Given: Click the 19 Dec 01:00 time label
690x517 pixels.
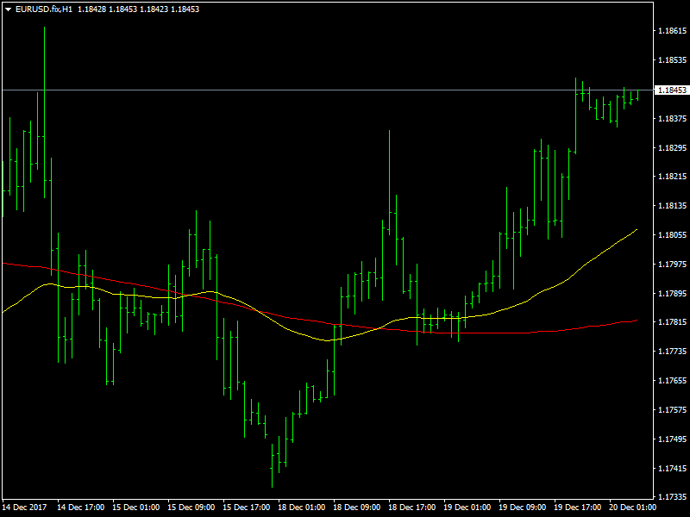Looking at the screenshot, I should [x=467, y=508].
